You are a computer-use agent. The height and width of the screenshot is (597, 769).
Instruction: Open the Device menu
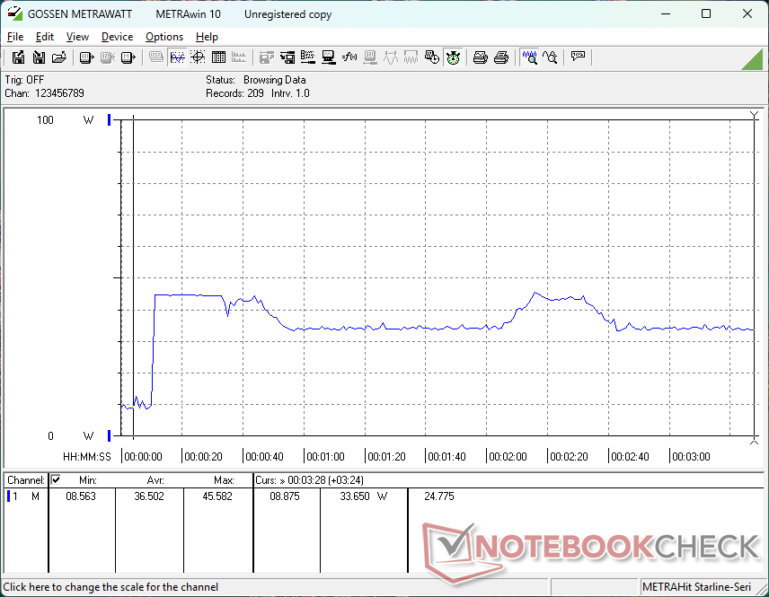pos(117,37)
